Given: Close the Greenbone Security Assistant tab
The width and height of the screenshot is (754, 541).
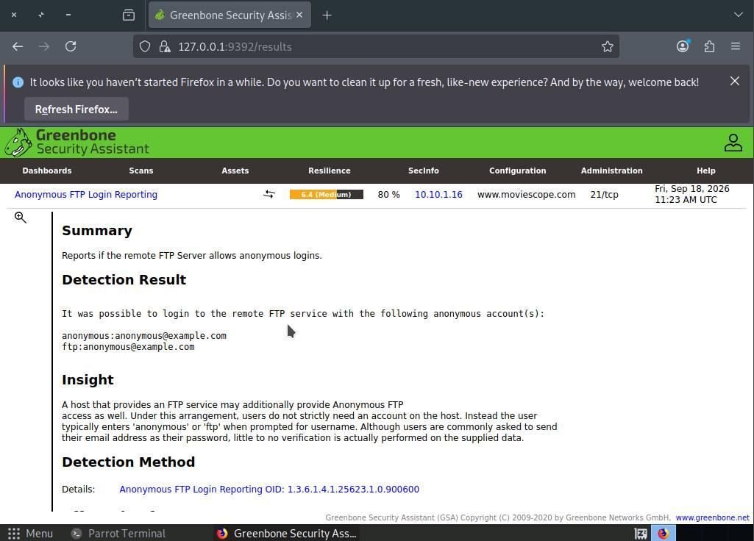Looking at the screenshot, I should (x=299, y=15).
